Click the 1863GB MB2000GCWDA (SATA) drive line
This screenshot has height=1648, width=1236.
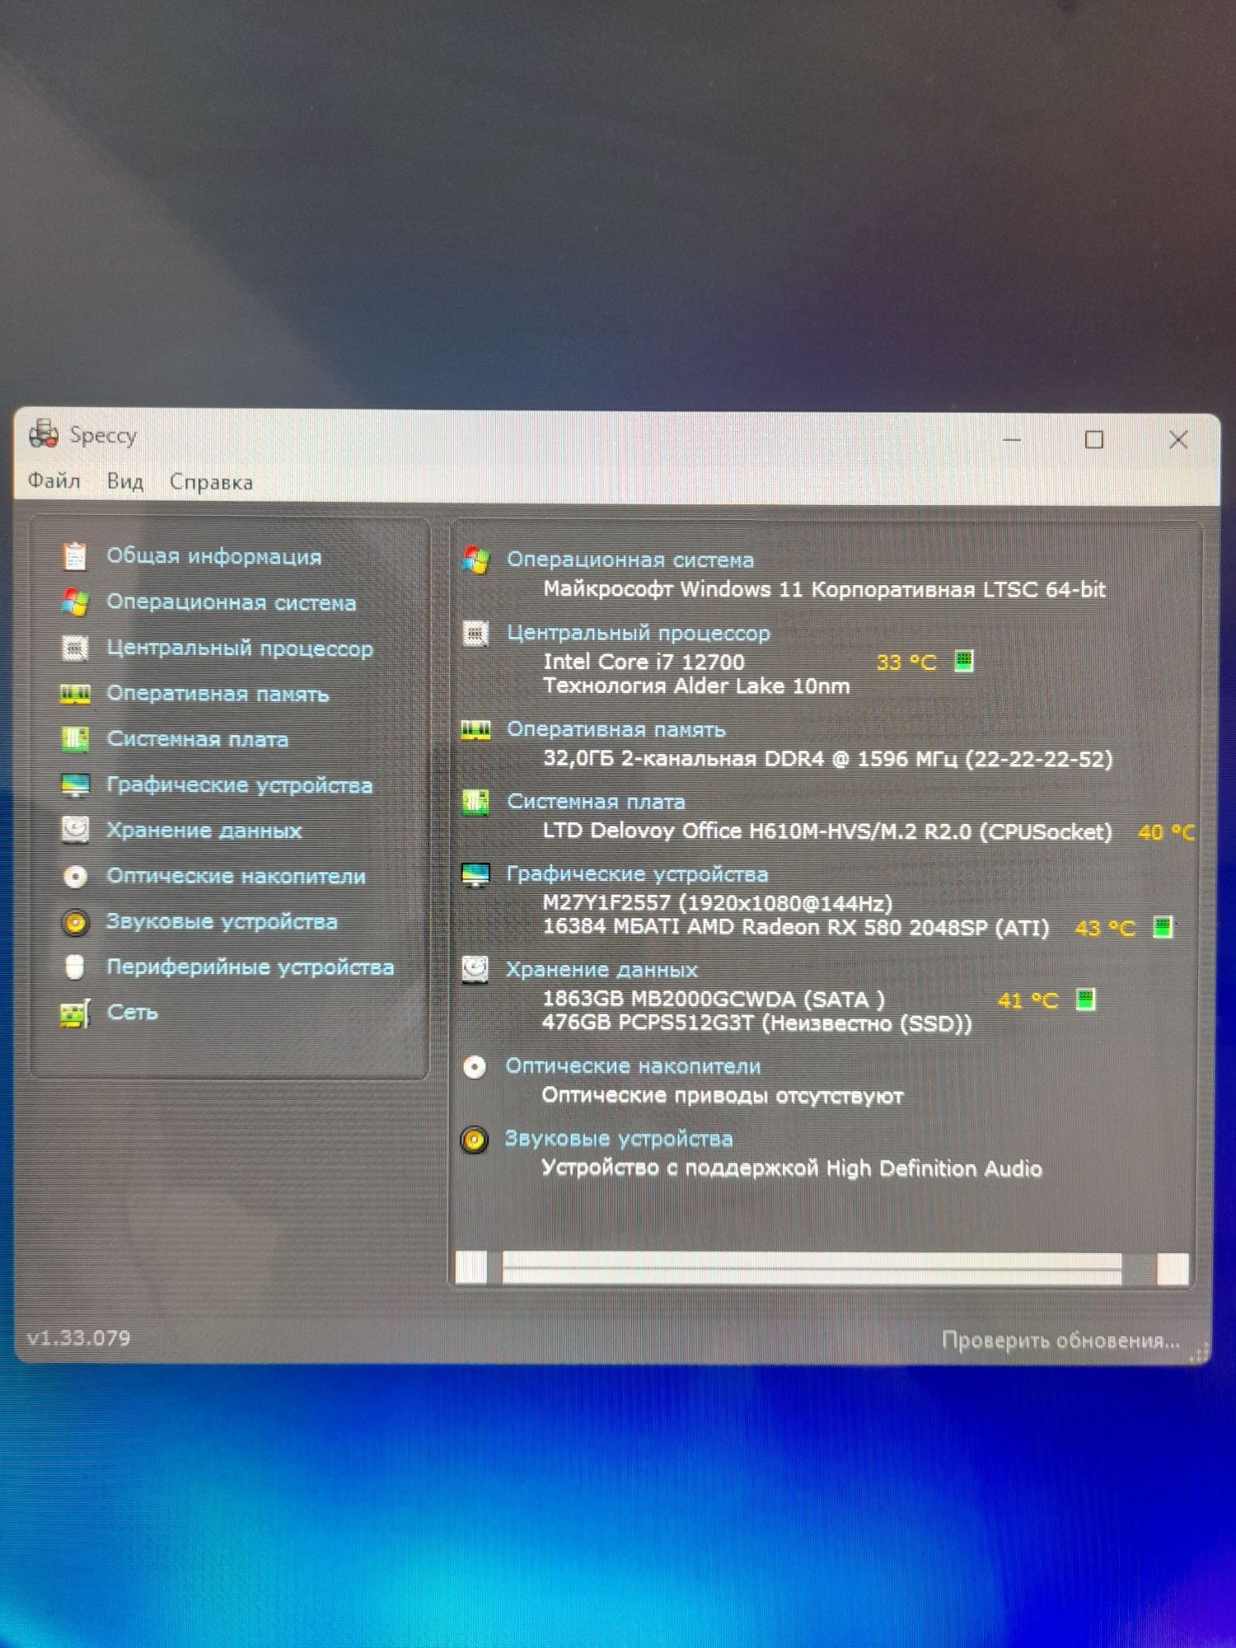coord(714,1000)
